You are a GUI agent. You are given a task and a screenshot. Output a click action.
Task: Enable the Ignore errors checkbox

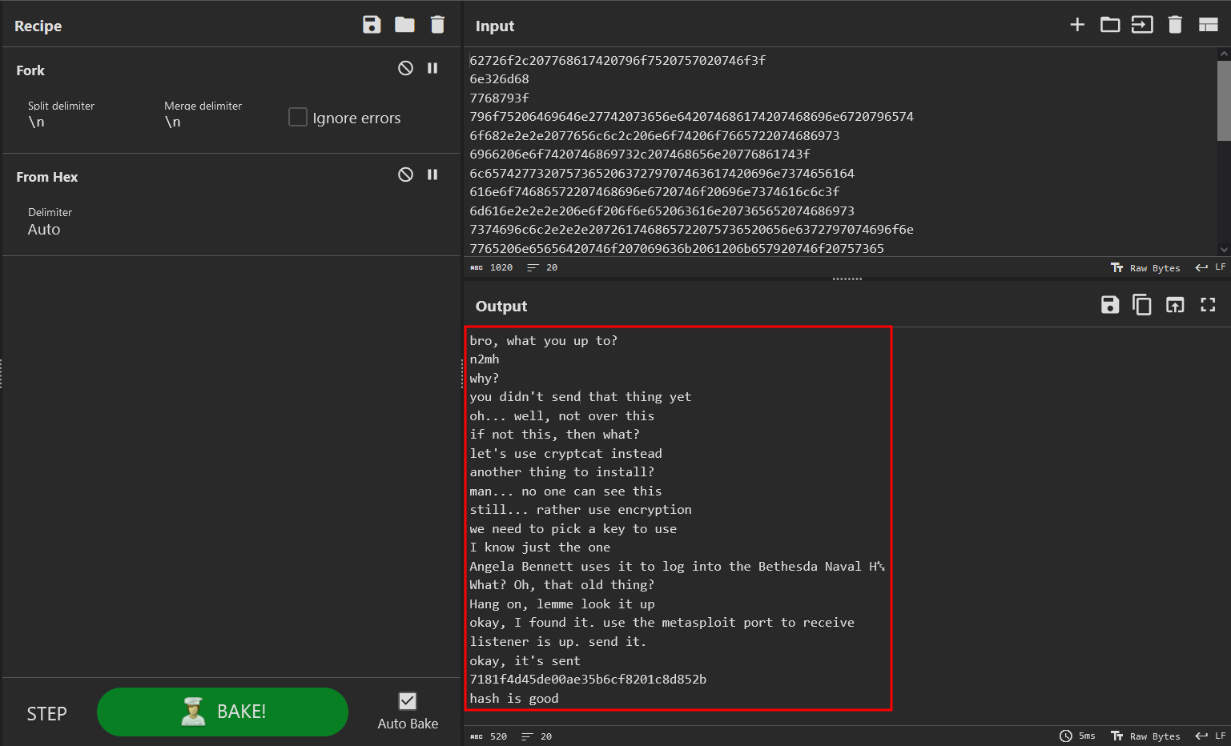coord(298,118)
